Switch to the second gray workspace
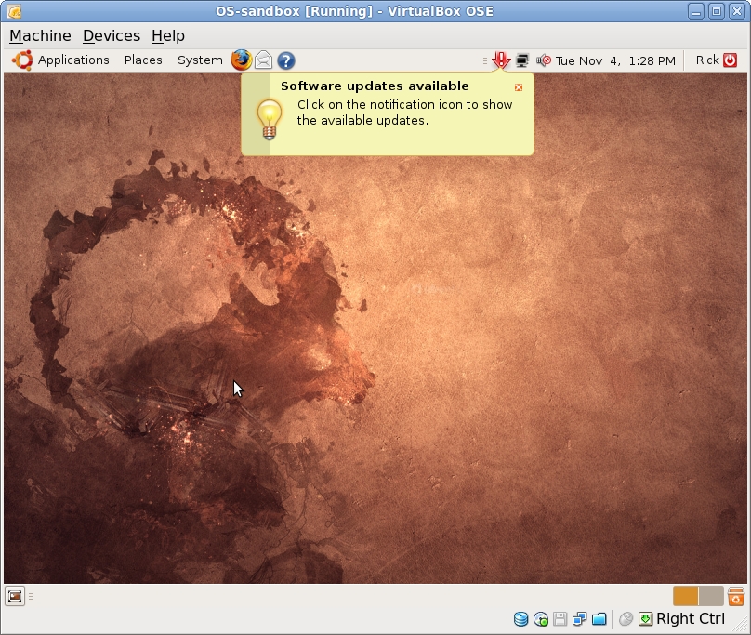This screenshot has height=635, width=751. (711, 596)
